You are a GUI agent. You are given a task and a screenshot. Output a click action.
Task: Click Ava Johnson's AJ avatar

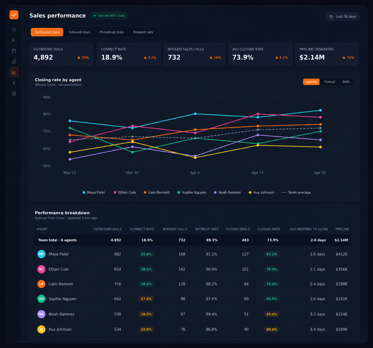pyautogui.click(x=41, y=329)
